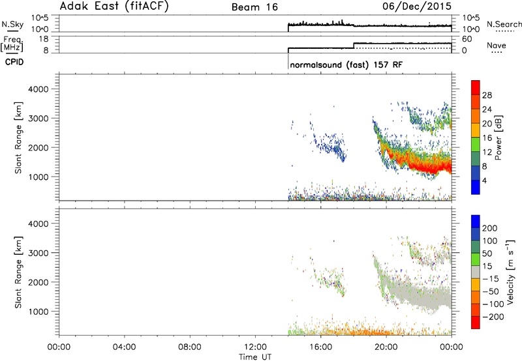This screenshot has height=361, width=522.
Task: Pick the Power colorbar segment between 20 and 24
Action: tap(476, 116)
